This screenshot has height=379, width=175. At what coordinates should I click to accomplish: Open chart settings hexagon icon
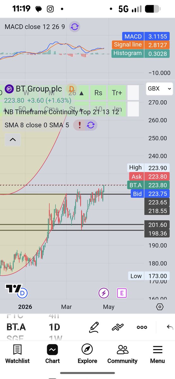tap(160, 307)
